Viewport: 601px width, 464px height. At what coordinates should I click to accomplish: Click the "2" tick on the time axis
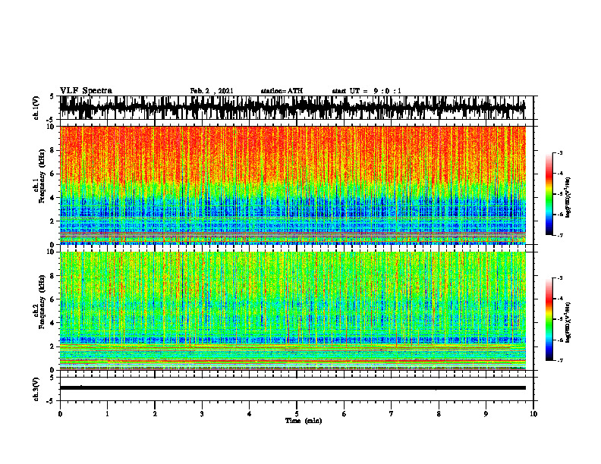pos(155,414)
